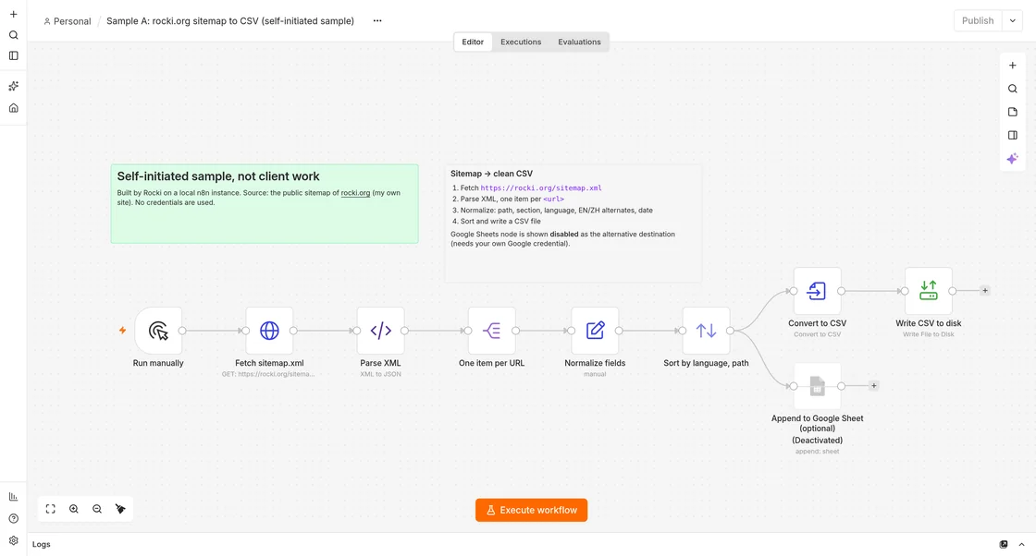The image size is (1036, 556).
Task: Click the lightning trigger icon beside Run manually
Action: tap(122, 331)
